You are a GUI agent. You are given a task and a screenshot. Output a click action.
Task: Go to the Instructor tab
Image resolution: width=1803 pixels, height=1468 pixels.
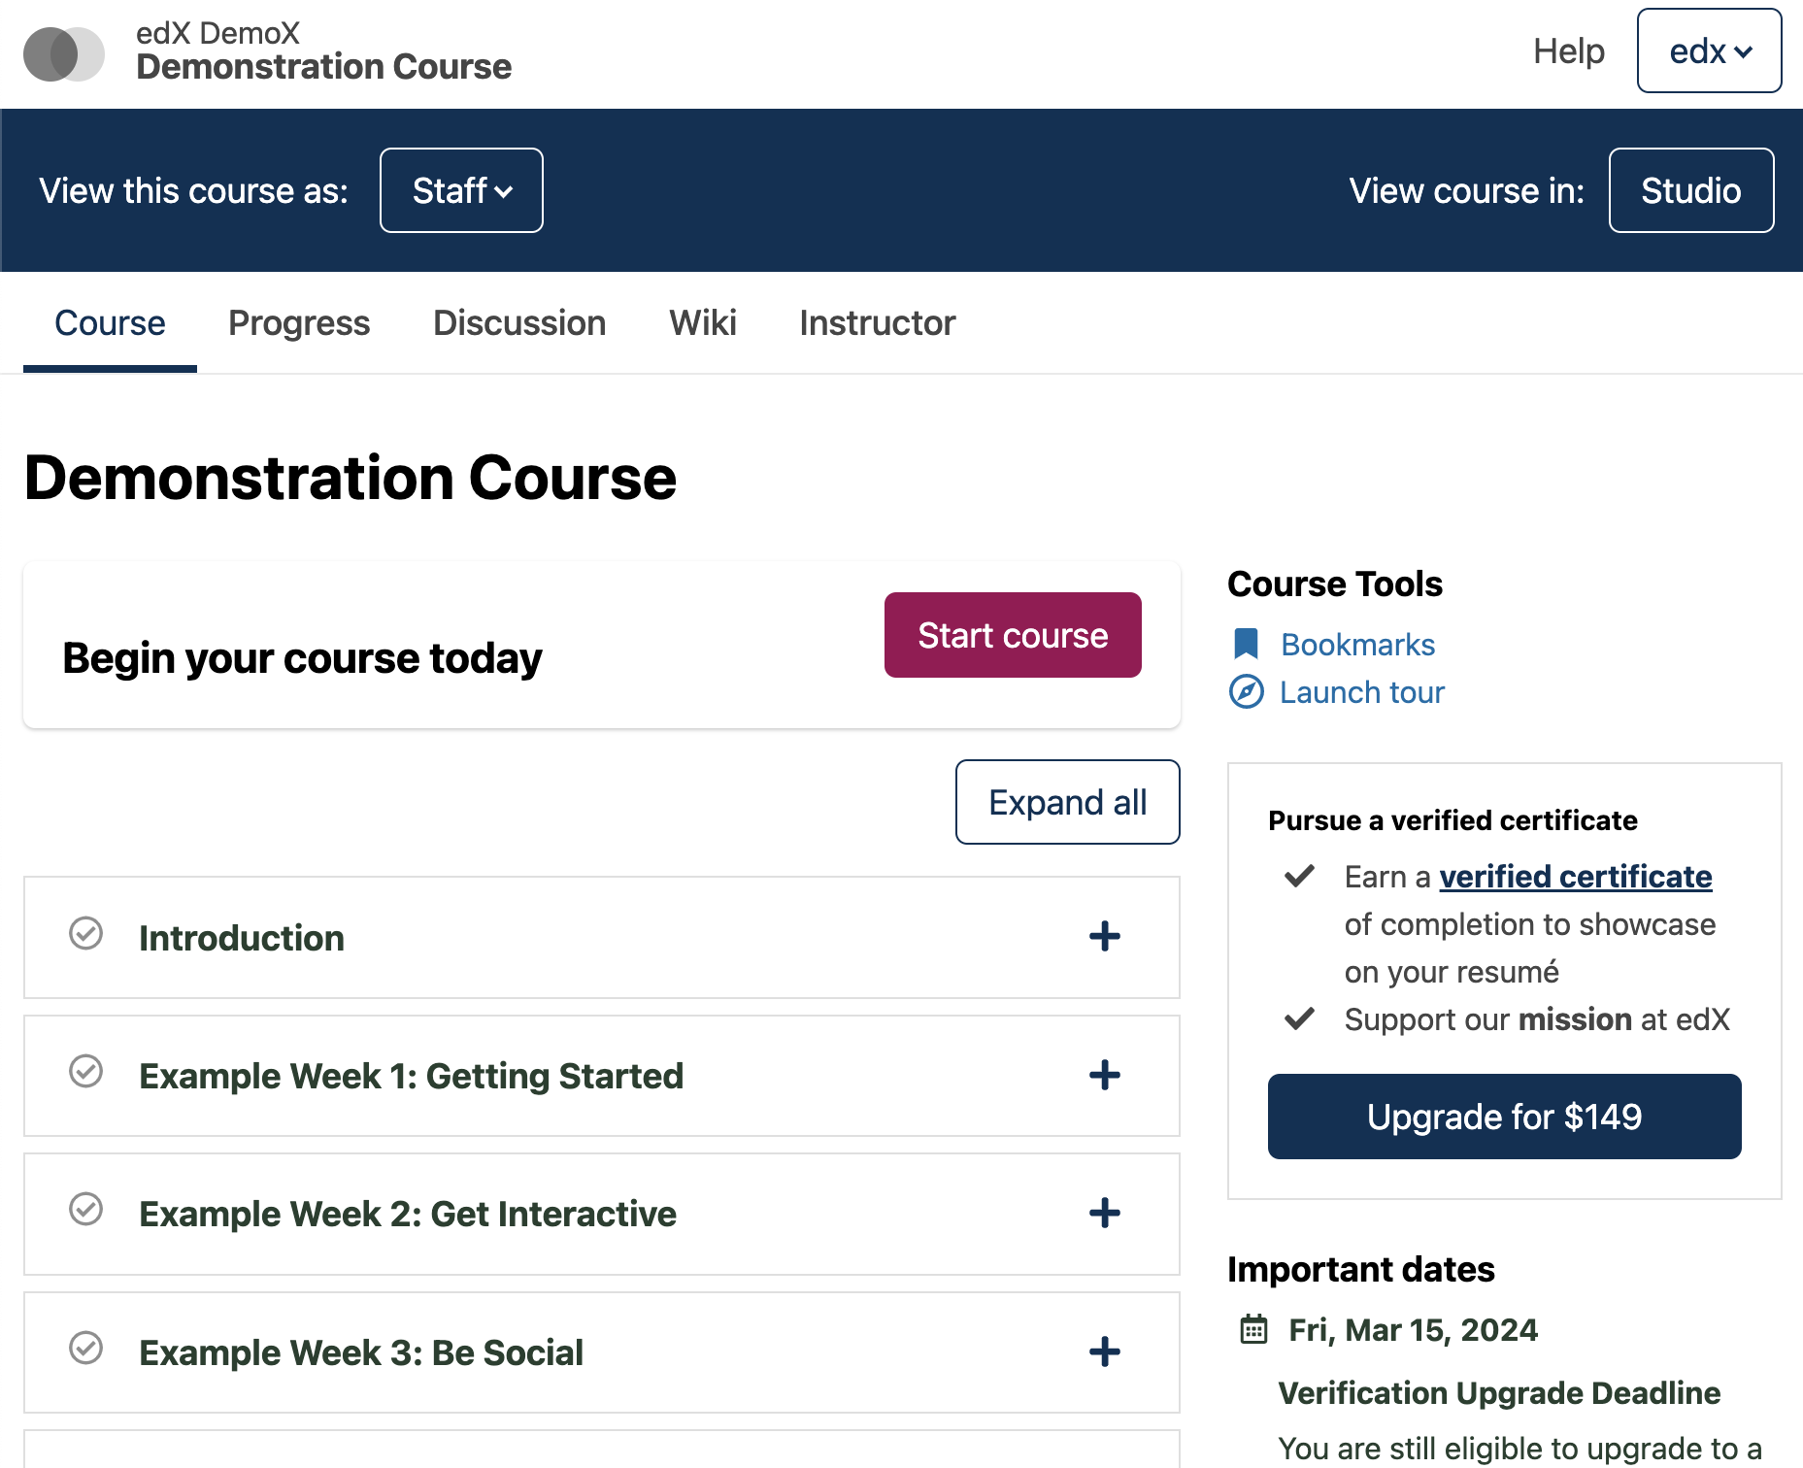tap(877, 322)
